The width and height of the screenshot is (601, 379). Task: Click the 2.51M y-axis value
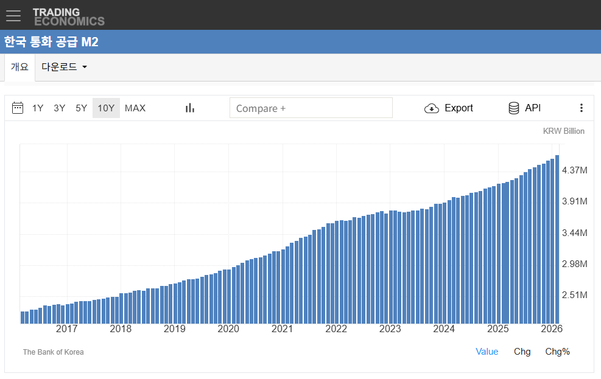575,295
